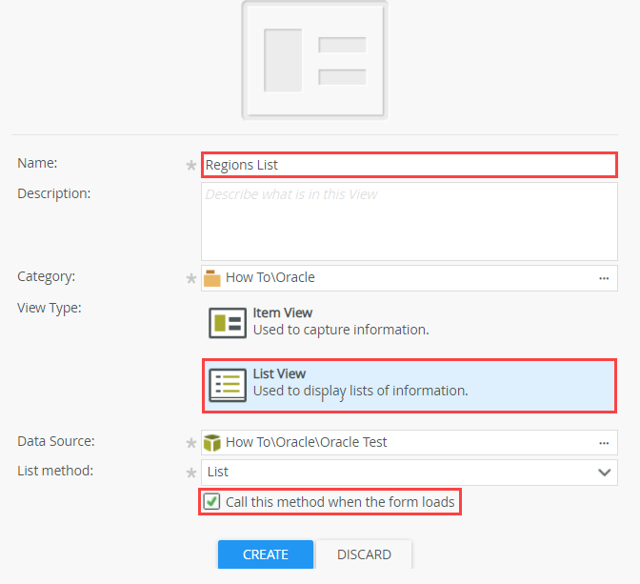Click the Name field containing Regions List
The width and height of the screenshot is (640, 584).
click(410, 165)
